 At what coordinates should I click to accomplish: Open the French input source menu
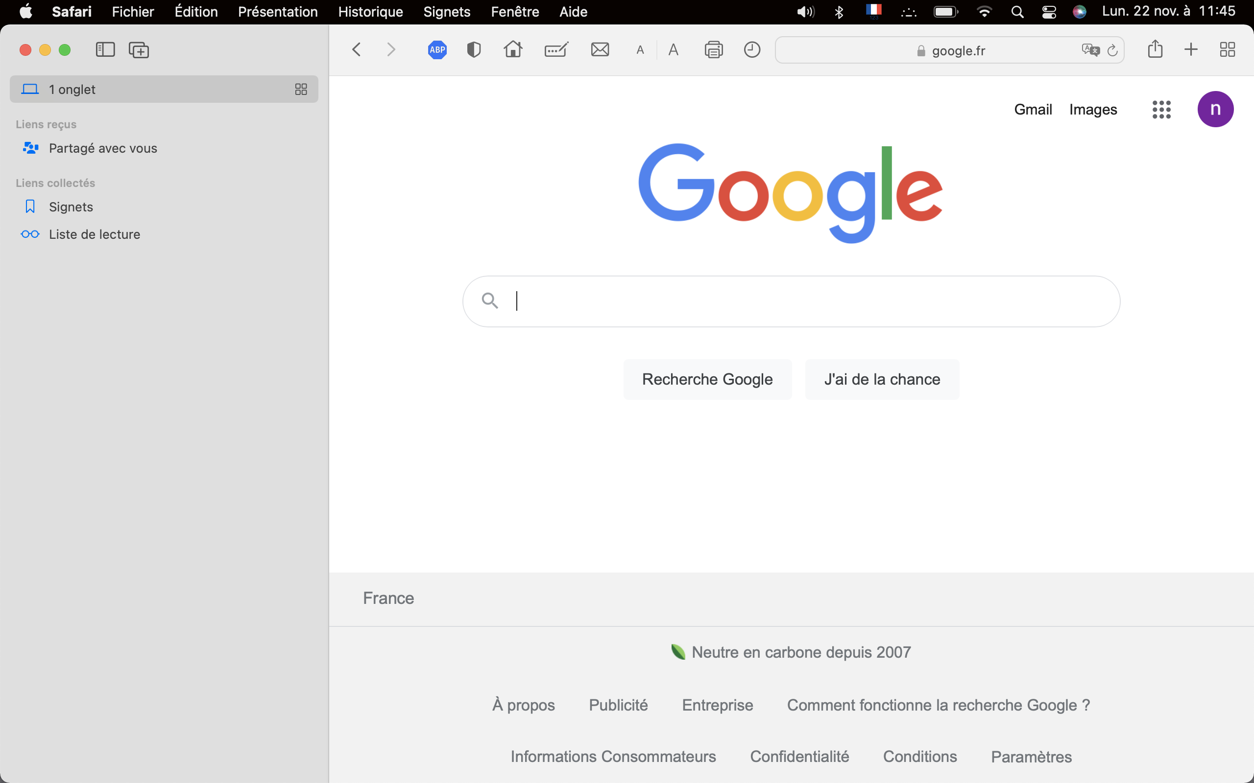click(874, 11)
